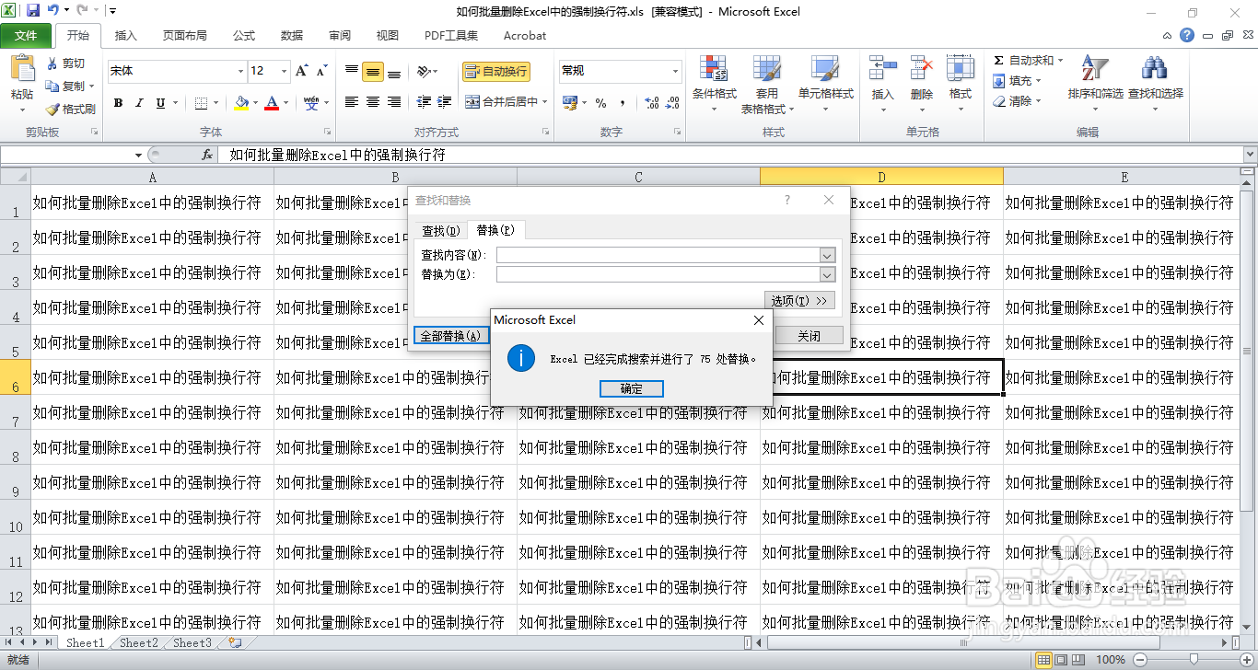Switch to the Formulas (公式) tab

244,36
